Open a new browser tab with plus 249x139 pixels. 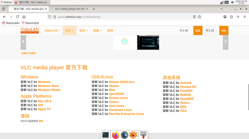tap(94, 9)
